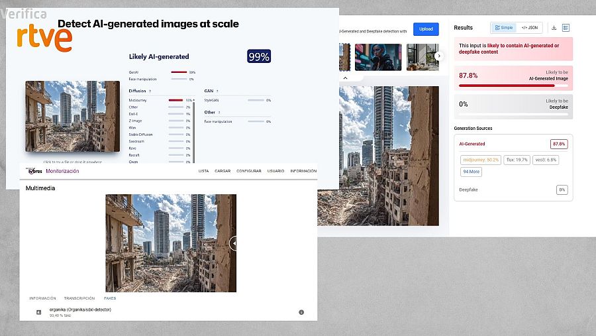596x336 pixels.
Task: Click the ruined-city image in the Multimedia panel
Action: point(171,243)
